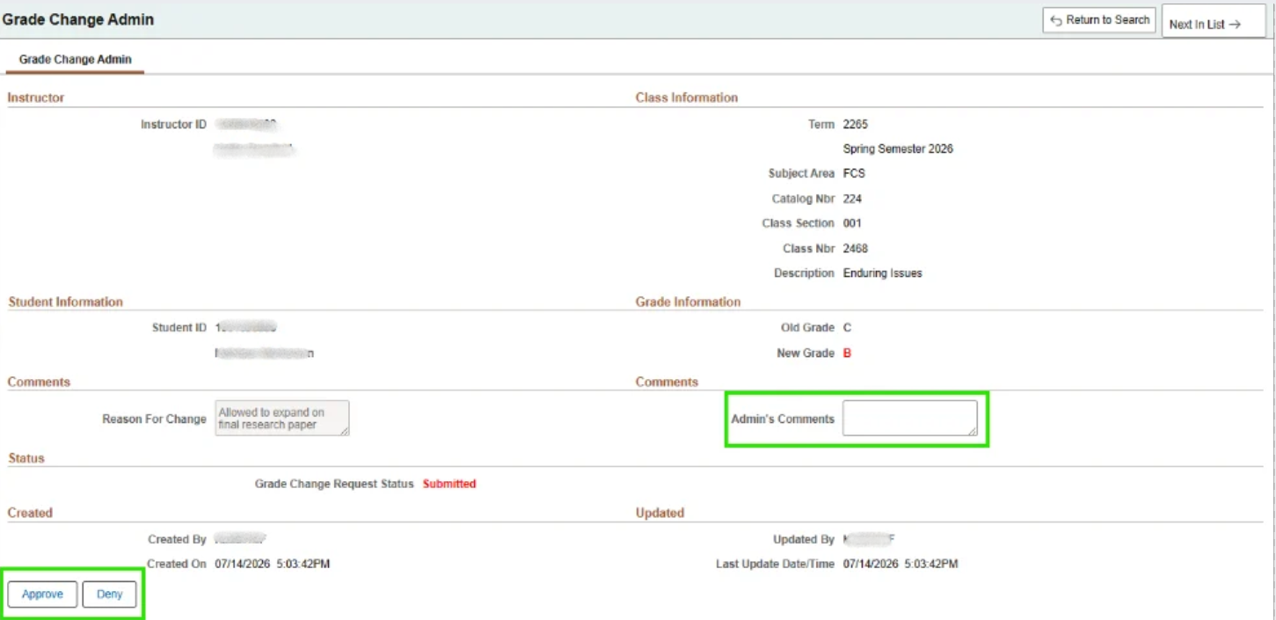The height and width of the screenshot is (620, 1276).
Task: Click the Grade Information section heading
Action: tap(689, 302)
